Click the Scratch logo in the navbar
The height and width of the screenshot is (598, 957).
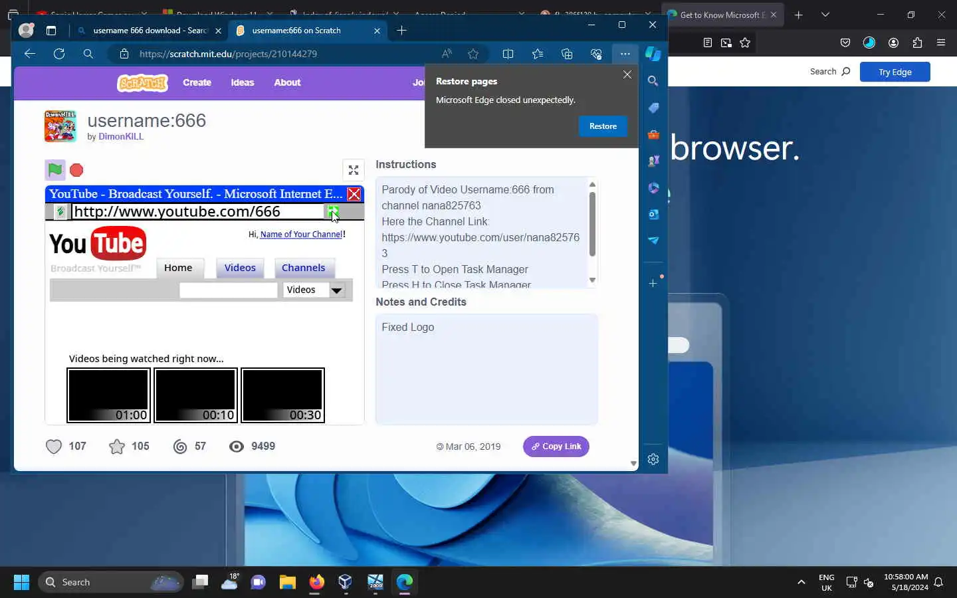pos(142,83)
